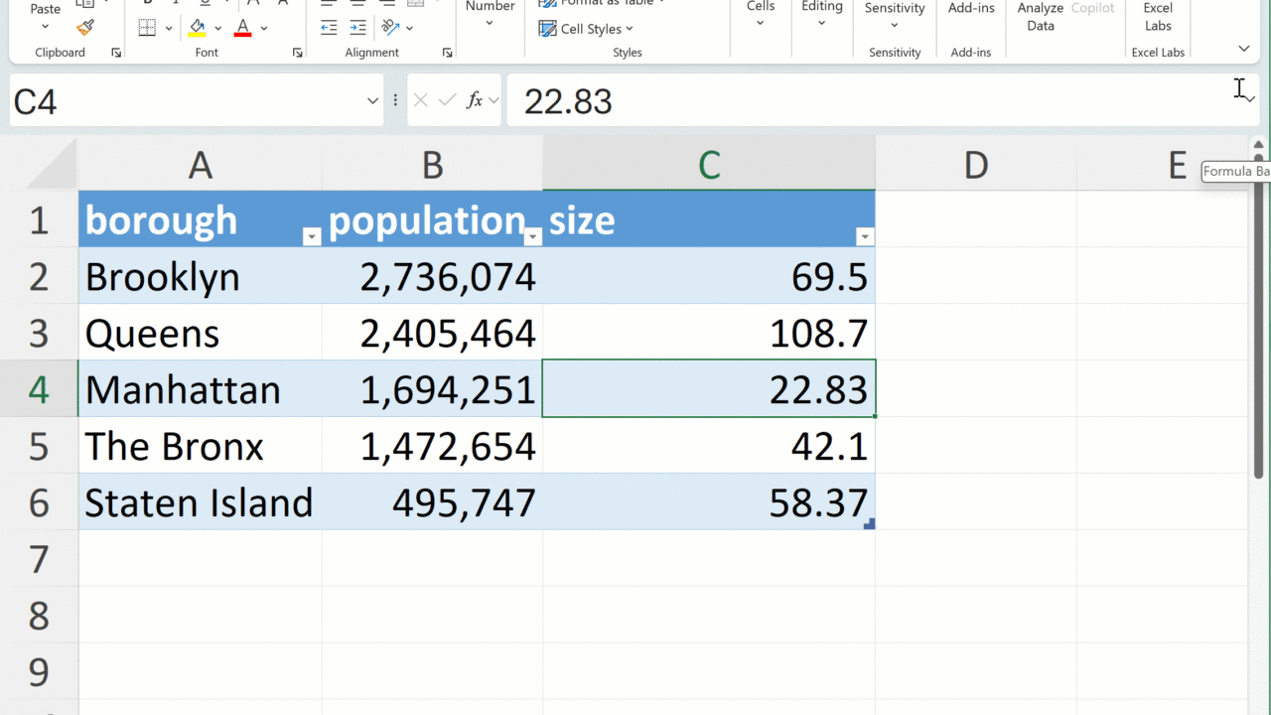The height and width of the screenshot is (715, 1271).
Task: Select the Staten Island cell
Action: [x=199, y=502]
